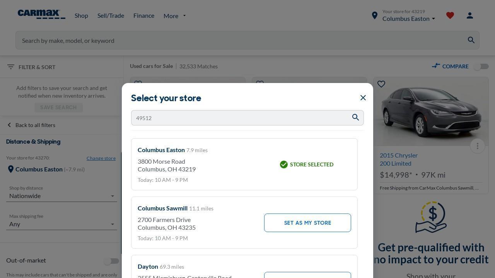
Task: Click the store ZIP code input field
Action: (240, 118)
